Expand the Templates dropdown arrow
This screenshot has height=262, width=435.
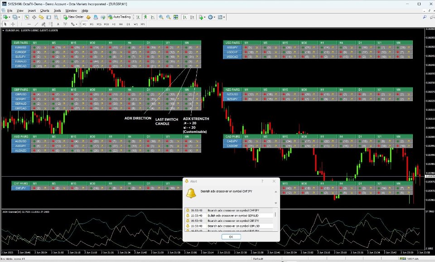point(224,17)
